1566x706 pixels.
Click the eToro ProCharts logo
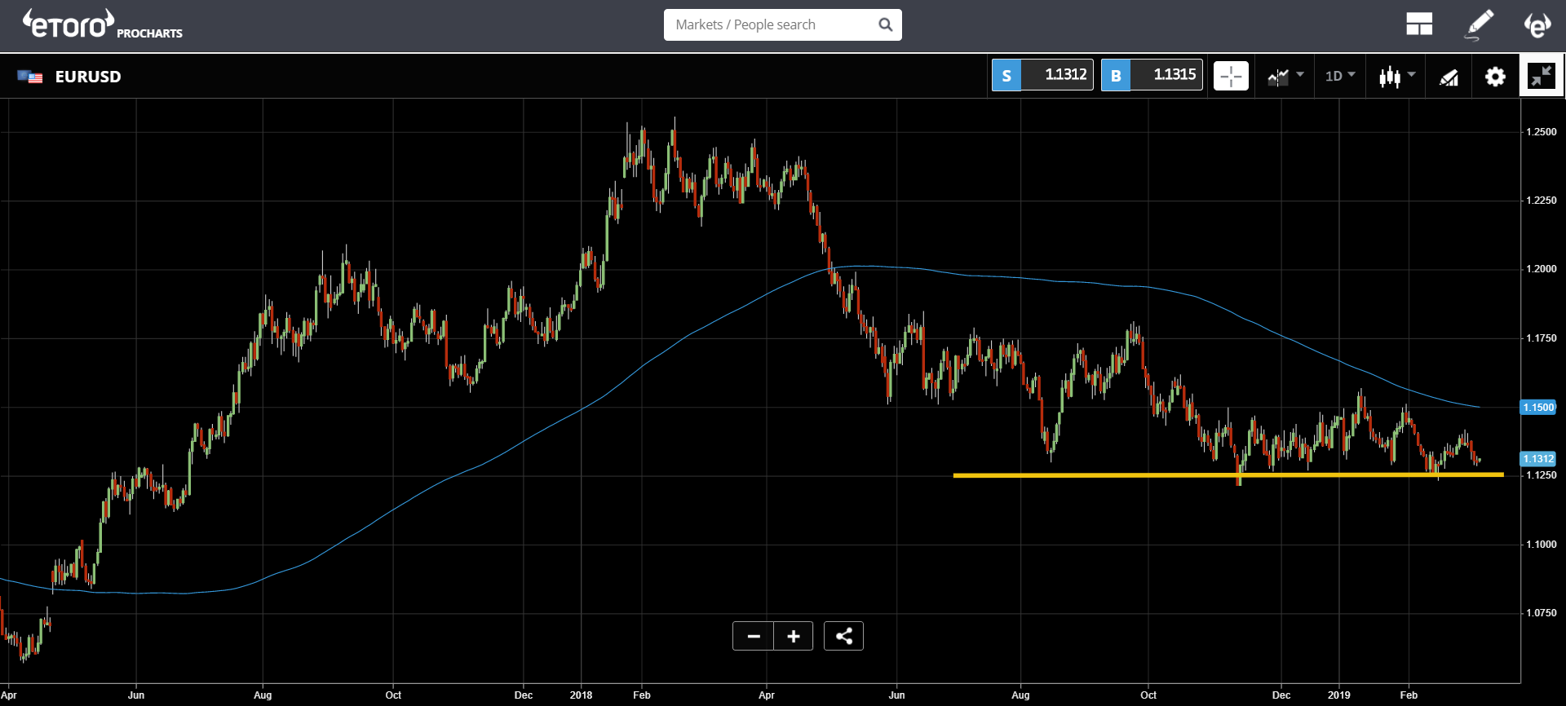click(x=102, y=24)
